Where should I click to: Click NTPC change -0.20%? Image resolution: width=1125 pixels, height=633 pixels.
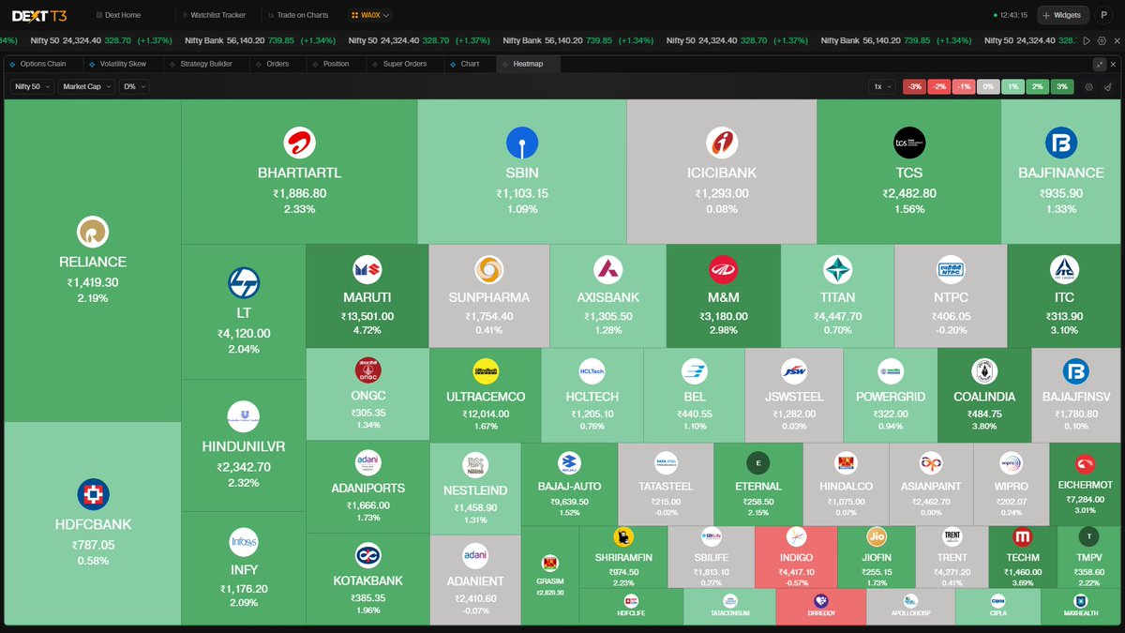950,330
